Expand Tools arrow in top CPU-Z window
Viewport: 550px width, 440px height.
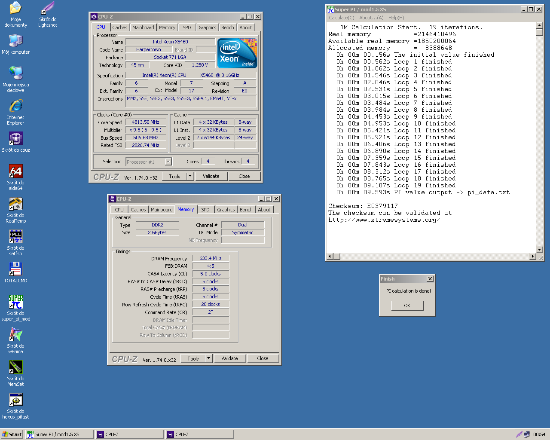tap(190, 176)
